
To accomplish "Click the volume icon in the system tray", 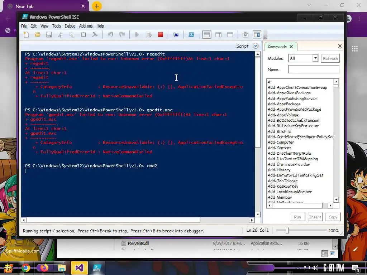I will coord(315,268).
